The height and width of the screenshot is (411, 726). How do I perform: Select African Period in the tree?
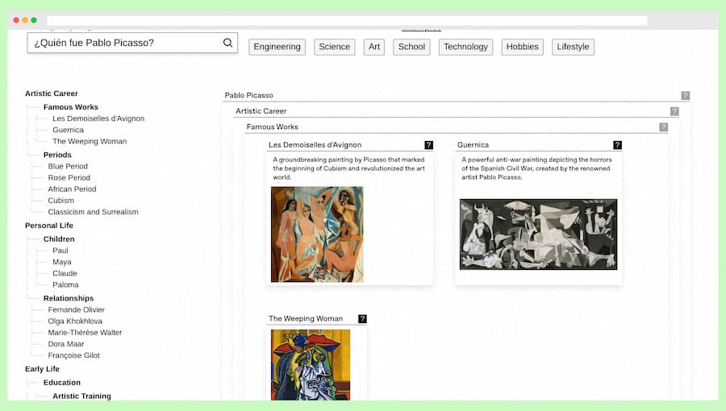tap(73, 189)
